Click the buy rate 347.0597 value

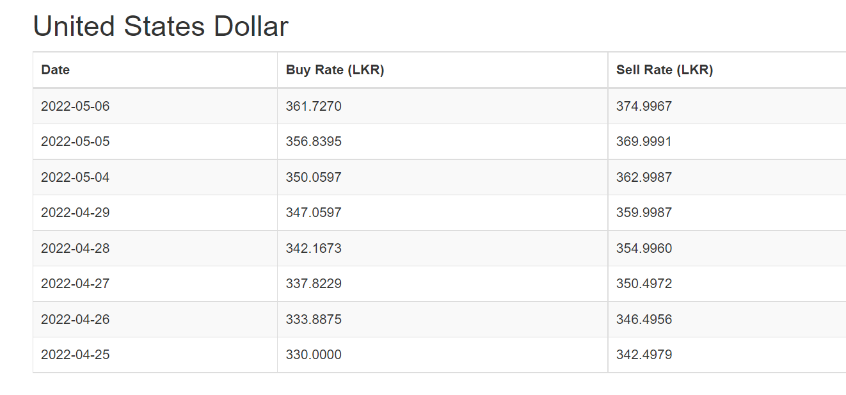click(x=314, y=213)
